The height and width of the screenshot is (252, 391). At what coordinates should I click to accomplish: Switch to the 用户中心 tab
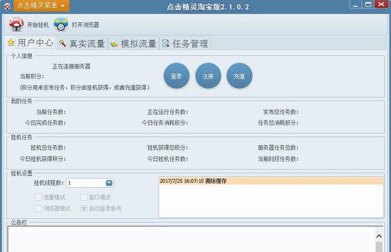[30, 43]
